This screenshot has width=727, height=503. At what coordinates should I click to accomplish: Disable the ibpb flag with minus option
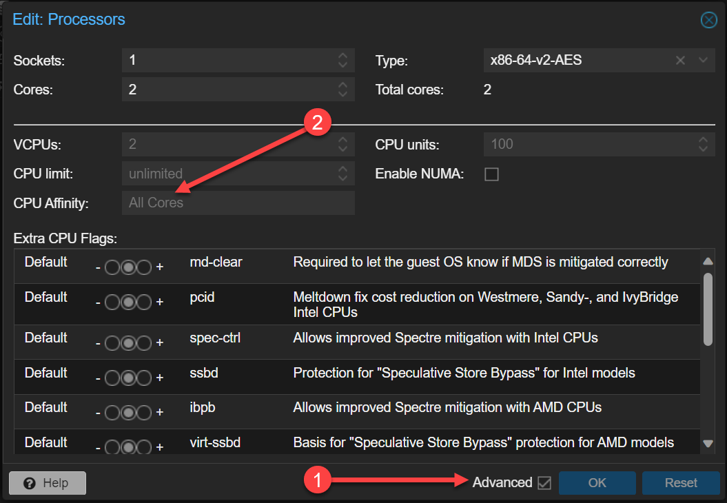[112, 413]
